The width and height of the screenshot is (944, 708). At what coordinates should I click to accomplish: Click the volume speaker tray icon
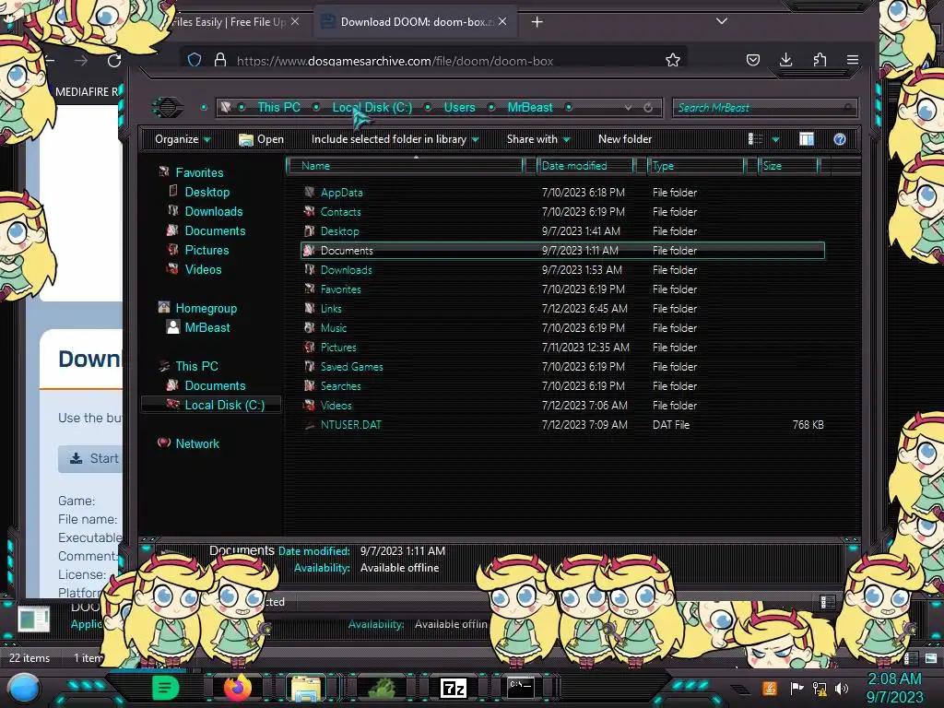coord(842,688)
